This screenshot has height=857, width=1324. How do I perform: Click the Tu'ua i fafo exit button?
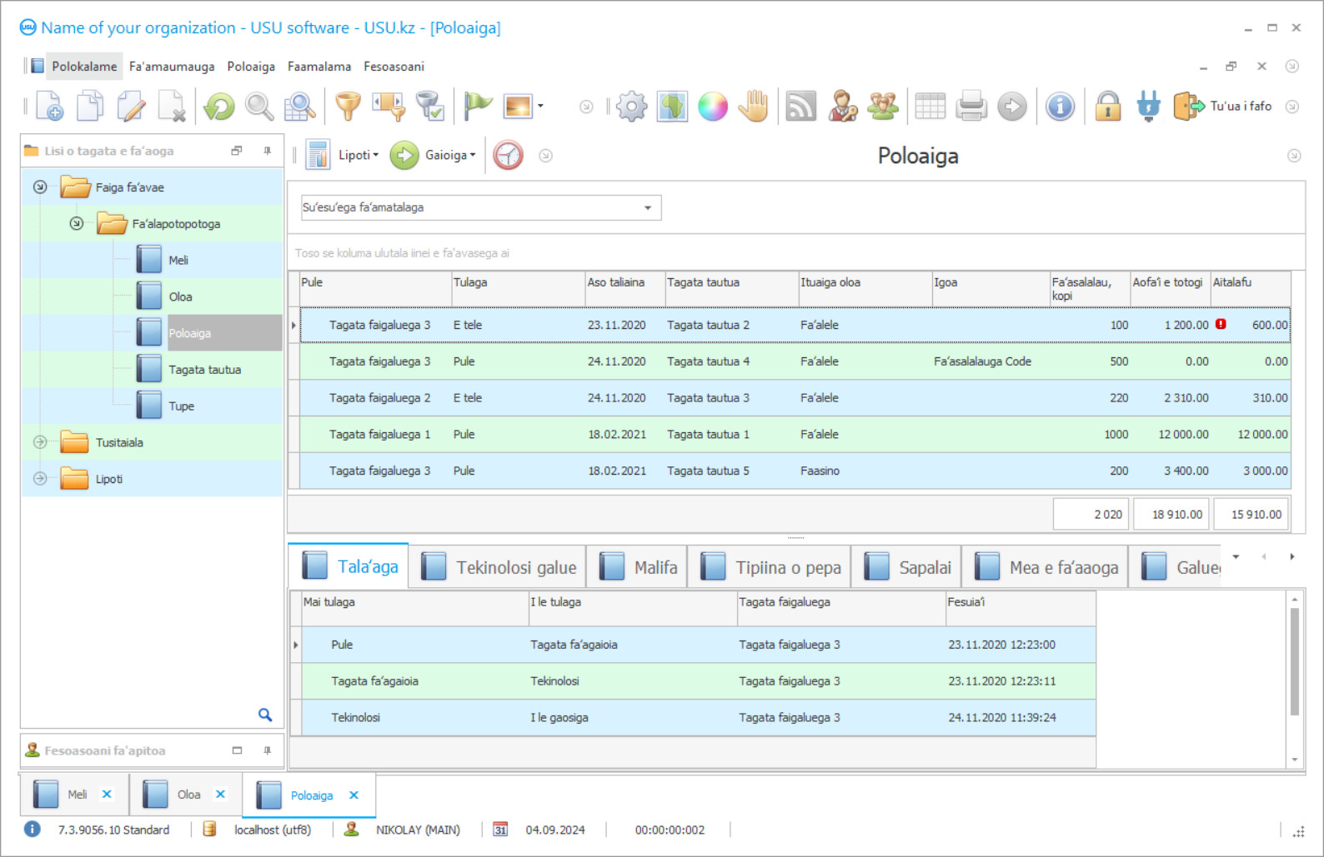coord(1223,107)
